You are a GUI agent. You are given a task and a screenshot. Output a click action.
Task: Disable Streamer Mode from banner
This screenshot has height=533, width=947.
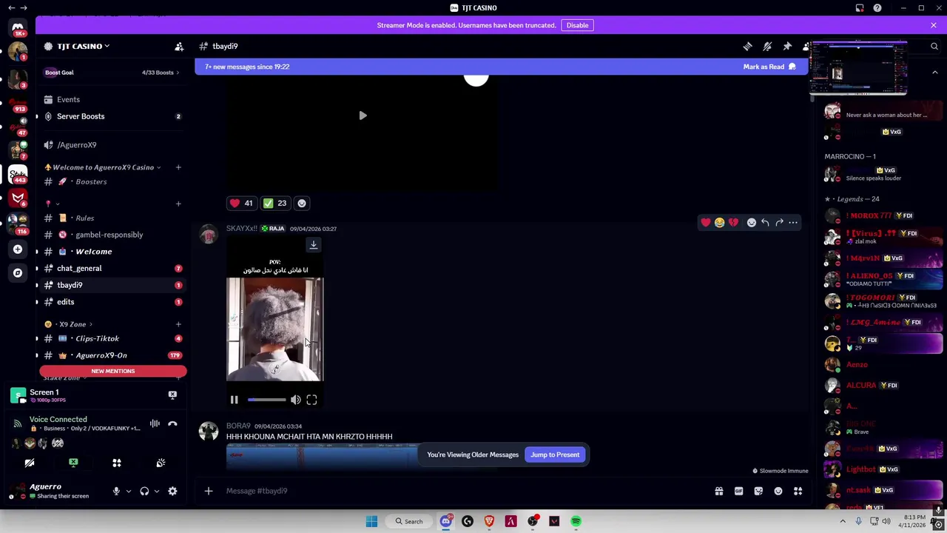[577, 25]
